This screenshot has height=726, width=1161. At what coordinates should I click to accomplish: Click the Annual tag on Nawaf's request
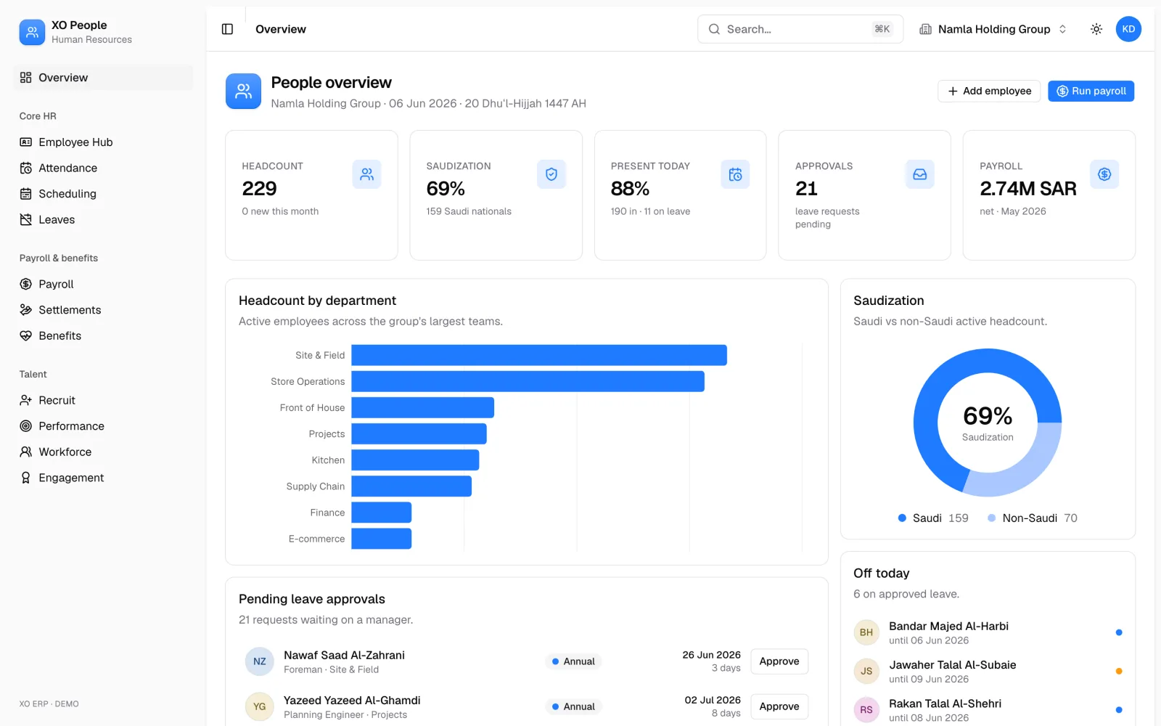573,661
